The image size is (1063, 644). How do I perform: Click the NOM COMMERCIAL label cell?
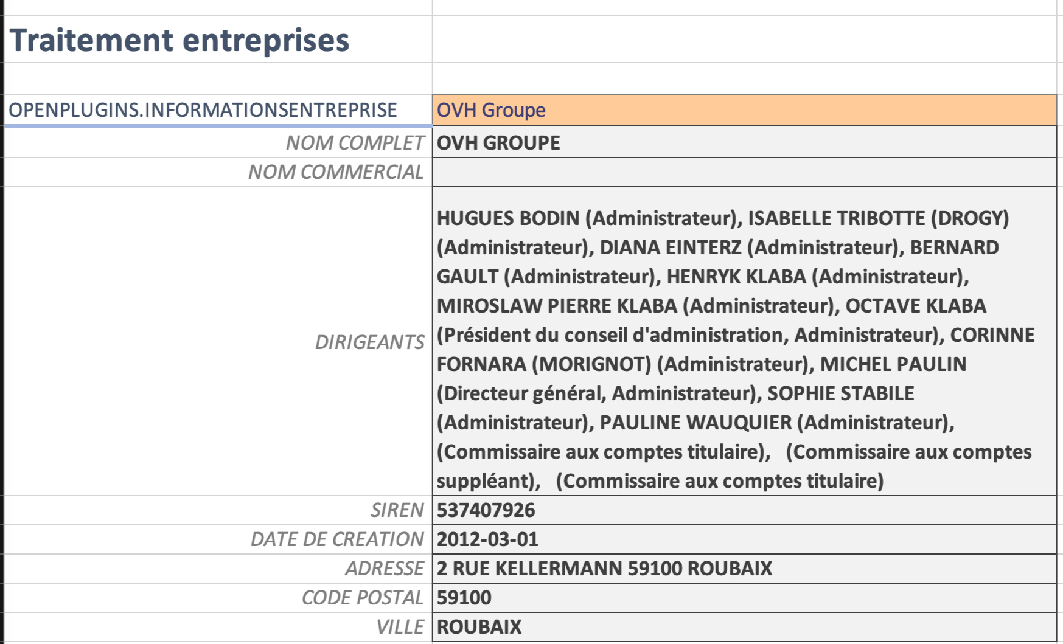click(x=218, y=172)
